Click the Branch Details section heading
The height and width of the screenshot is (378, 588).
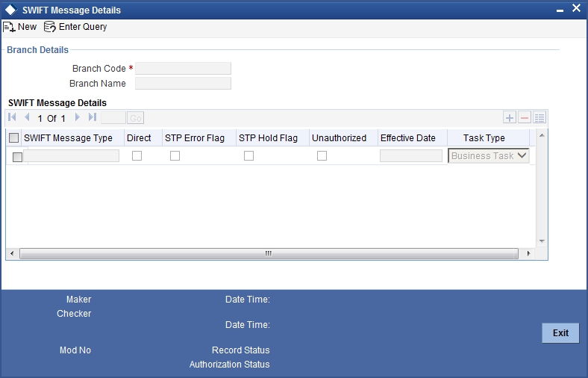[37, 50]
